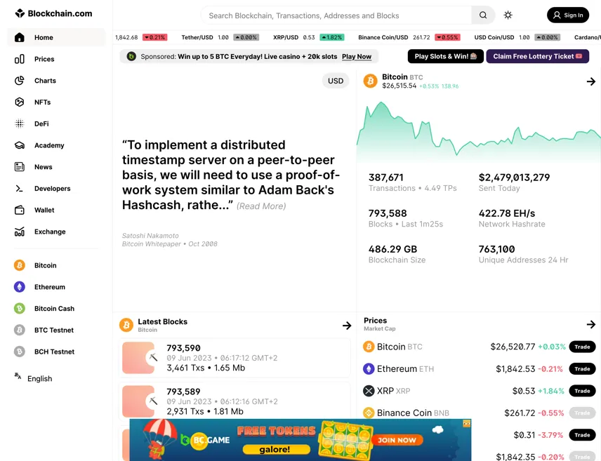This screenshot has width=601, height=461.
Task: Click the search magnifier button
Action: pos(483,15)
